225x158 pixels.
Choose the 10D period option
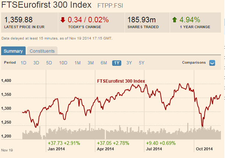(x=63, y=63)
